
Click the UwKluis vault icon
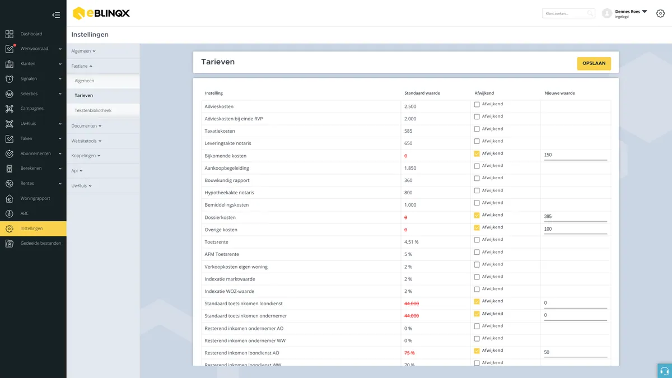coord(10,124)
